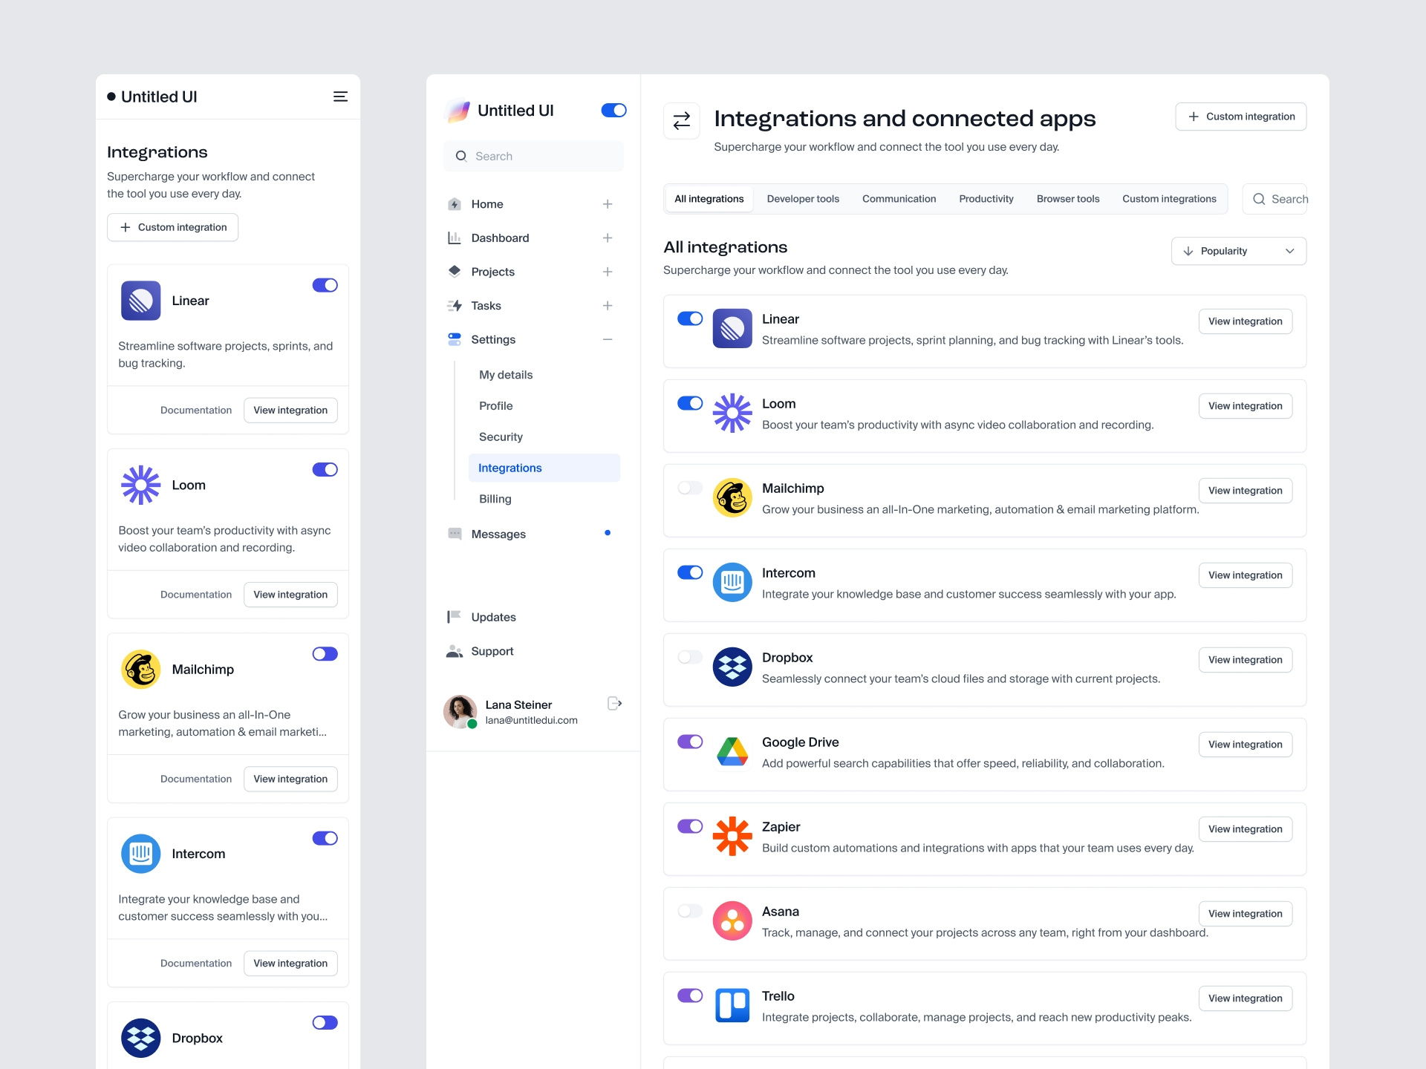The image size is (1426, 1069).
Task: Select the Projects icon in the sidebar
Action: [455, 272]
